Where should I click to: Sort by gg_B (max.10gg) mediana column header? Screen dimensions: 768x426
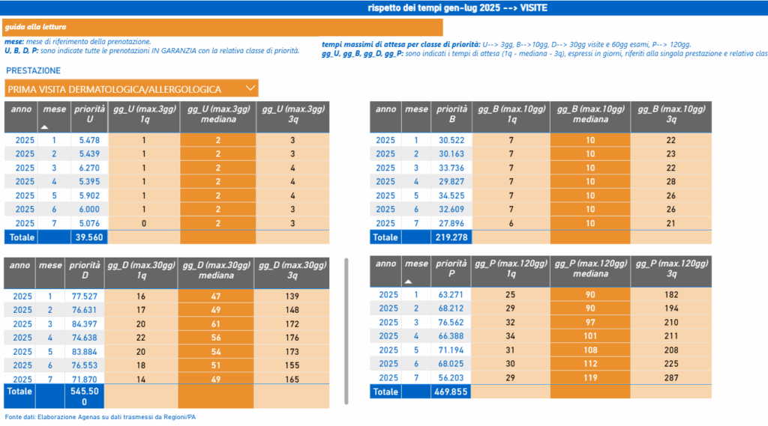click(x=589, y=114)
